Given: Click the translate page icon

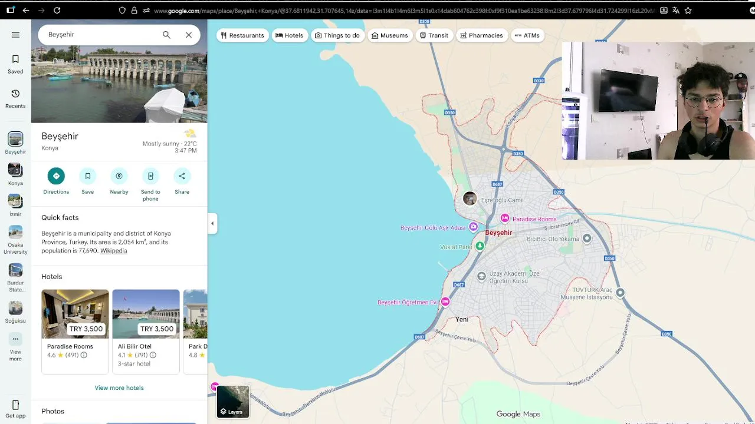Looking at the screenshot, I should (676, 10).
